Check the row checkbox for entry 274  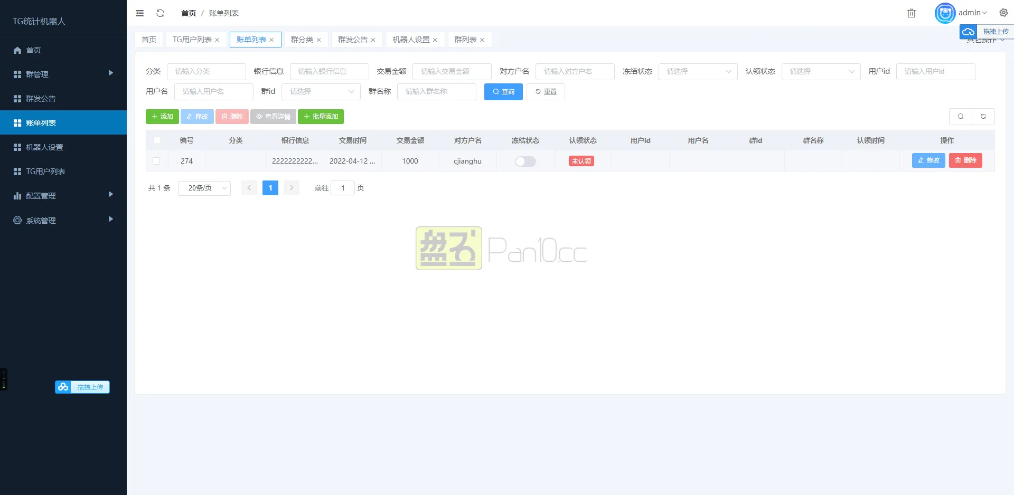click(x=157, y=161)
